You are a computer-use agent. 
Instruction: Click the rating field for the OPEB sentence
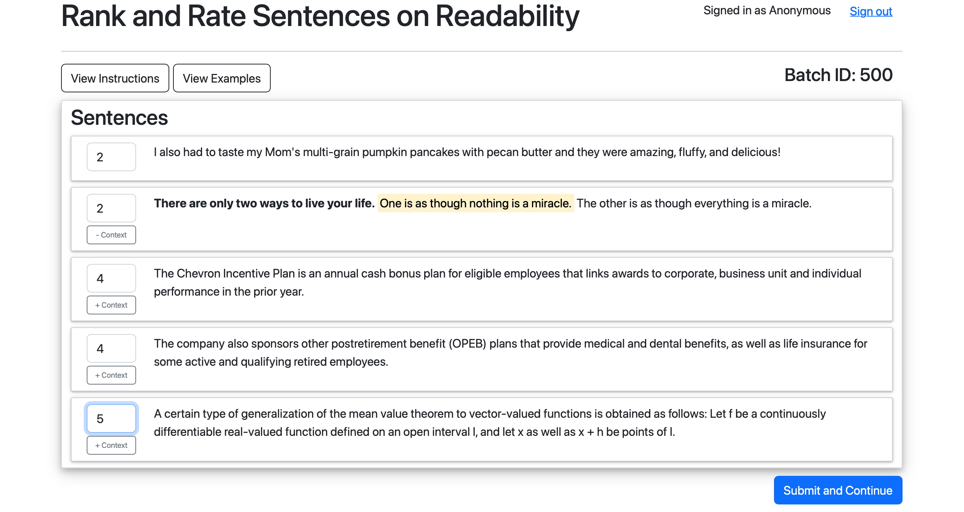coord(111,348)
